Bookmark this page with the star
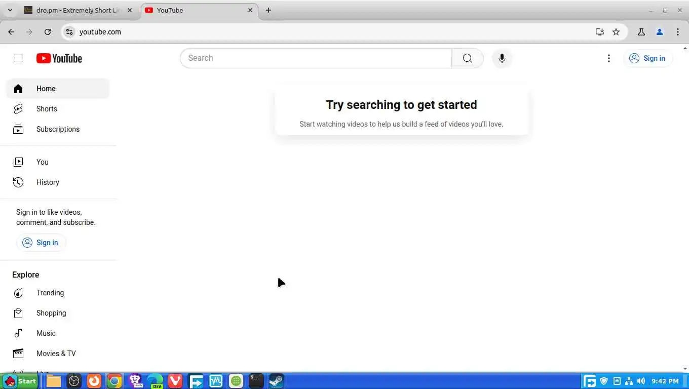This screenshot has width=689, height=389. [x=616, y=32]
